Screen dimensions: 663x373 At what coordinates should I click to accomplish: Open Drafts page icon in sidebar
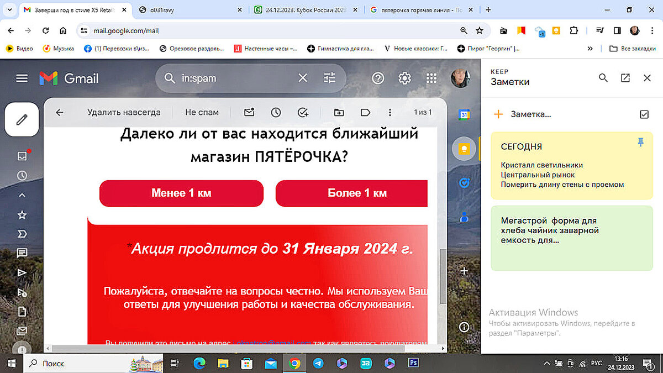point(22,312)
